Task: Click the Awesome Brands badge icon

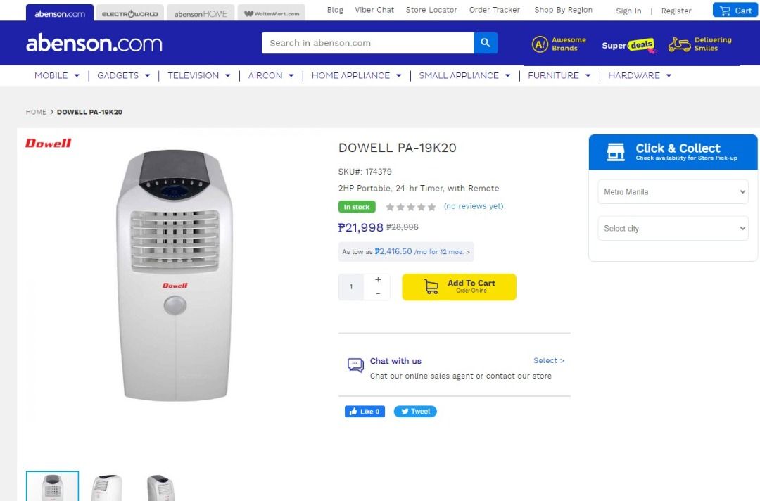Action: (540, 44)
